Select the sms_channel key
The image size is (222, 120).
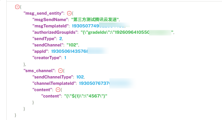(39, 71)
